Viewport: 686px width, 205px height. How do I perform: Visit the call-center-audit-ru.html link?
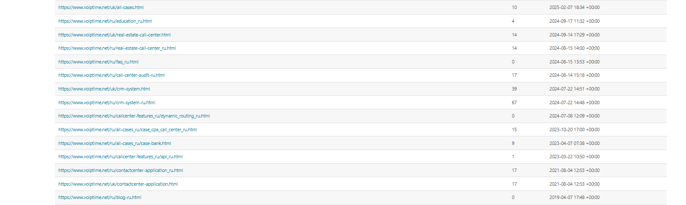(x=112, y=75)
